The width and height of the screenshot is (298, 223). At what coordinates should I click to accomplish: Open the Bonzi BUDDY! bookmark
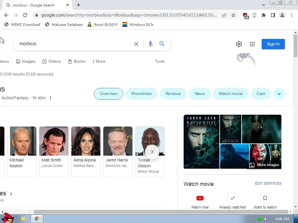103,24
